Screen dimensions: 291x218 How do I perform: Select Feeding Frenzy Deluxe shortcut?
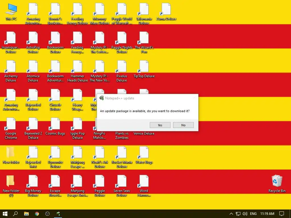point(78,14)
